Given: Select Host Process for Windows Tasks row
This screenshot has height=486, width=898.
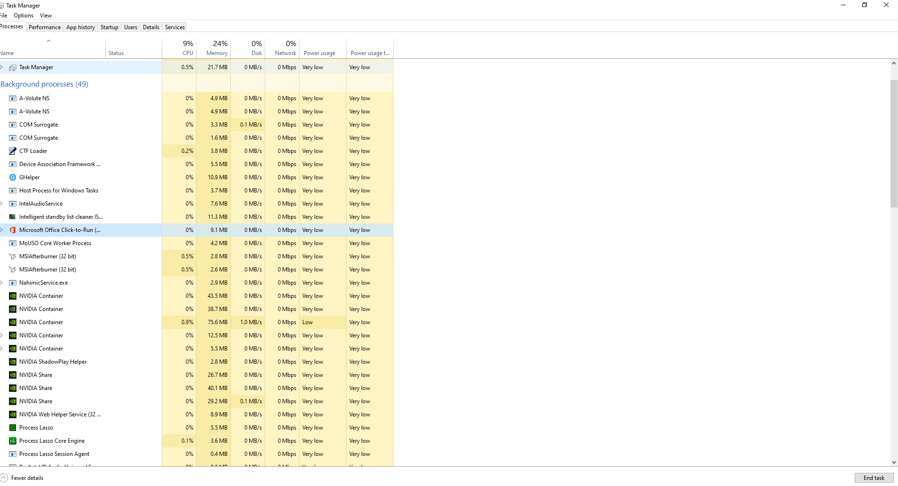Looking at the screenshot, I should pos(197,191).
